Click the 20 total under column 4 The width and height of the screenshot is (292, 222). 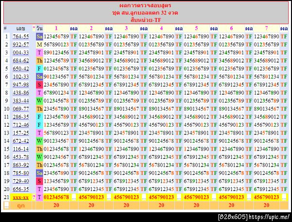click(161, 205)
